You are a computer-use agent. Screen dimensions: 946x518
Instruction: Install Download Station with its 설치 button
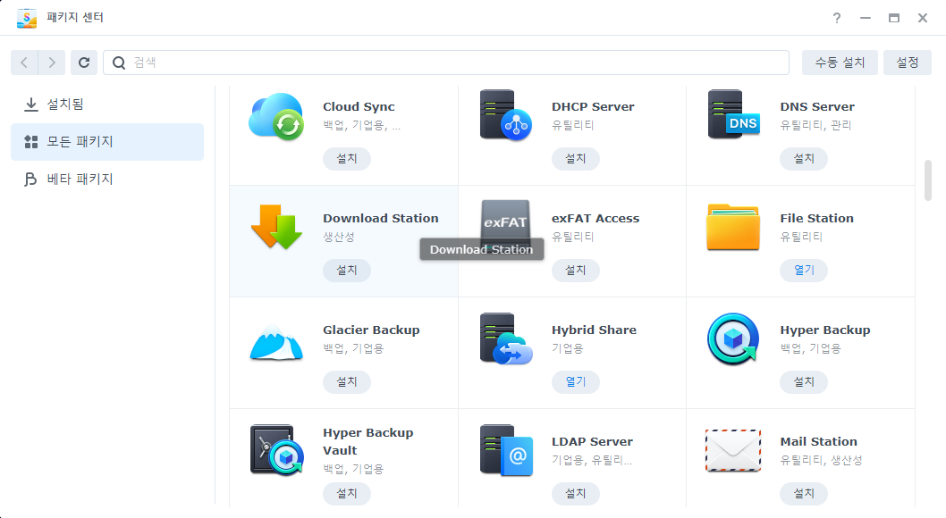click(347, 270)
